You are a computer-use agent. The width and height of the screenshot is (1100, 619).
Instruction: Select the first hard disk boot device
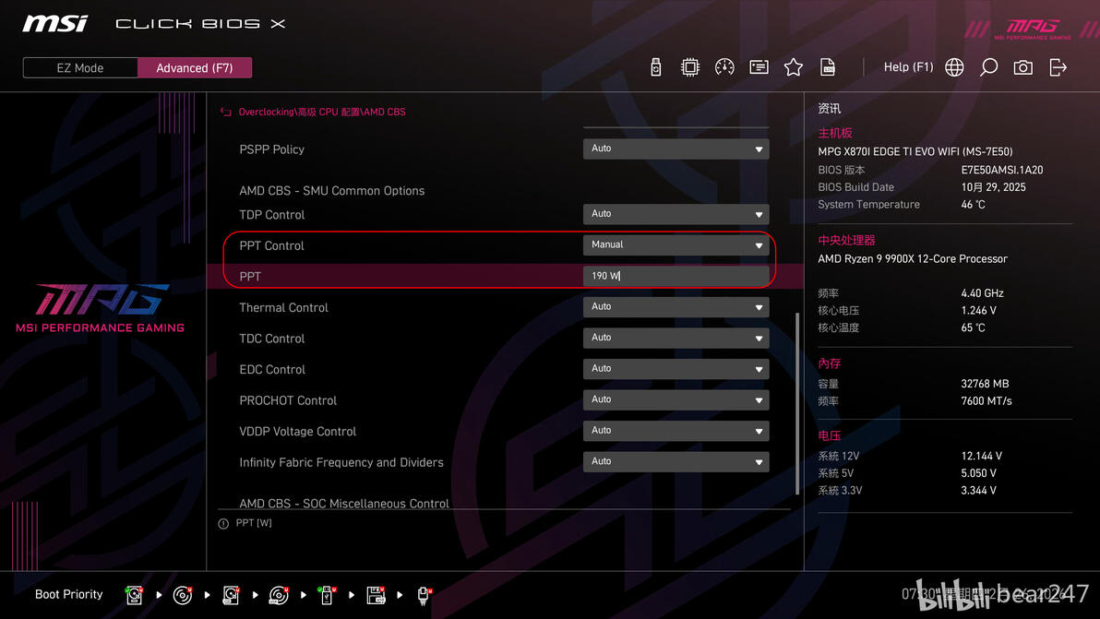point(134,595)
